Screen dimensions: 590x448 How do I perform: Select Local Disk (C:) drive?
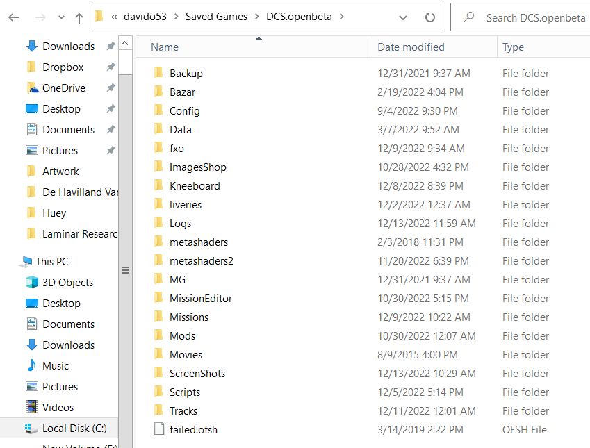[x=58, y=428]
